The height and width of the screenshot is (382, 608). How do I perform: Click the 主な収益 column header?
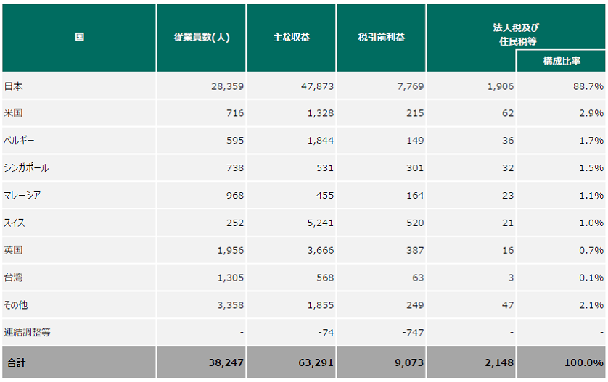click(291, 38)
